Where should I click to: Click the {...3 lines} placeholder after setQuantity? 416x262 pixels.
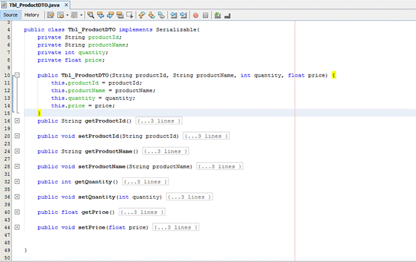click(189, 197)
